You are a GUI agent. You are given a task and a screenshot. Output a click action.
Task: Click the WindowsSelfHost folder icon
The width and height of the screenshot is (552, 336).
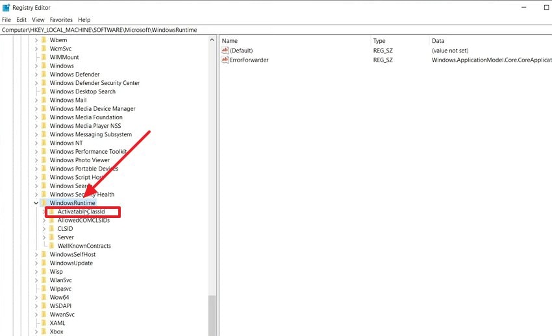pyautogui.click(x=44, y=254)
